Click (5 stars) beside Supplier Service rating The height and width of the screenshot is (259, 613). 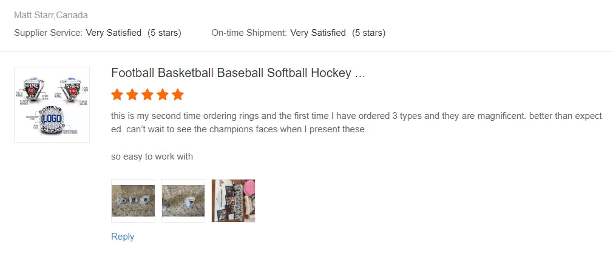click(x=164, y=33)
